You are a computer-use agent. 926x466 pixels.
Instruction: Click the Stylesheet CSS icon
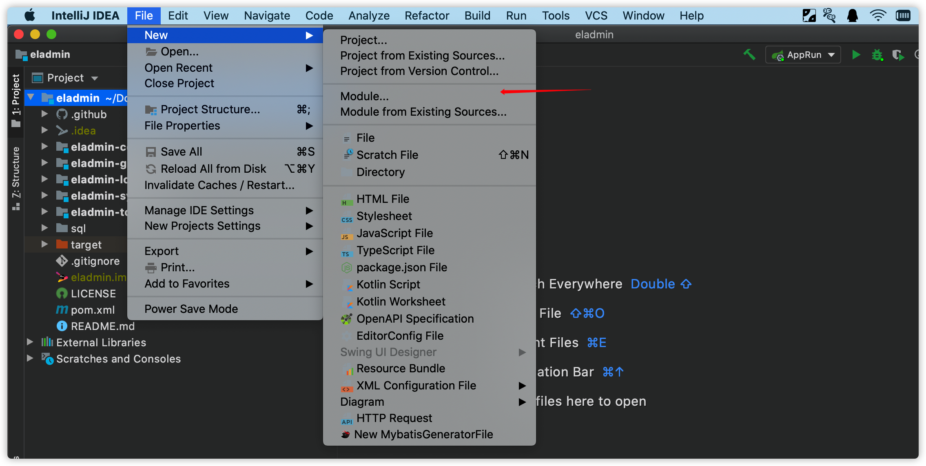[x=346, y=217]
